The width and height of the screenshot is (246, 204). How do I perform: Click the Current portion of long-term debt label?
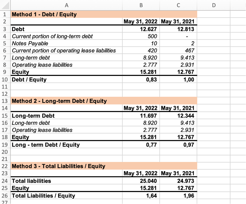52,36
